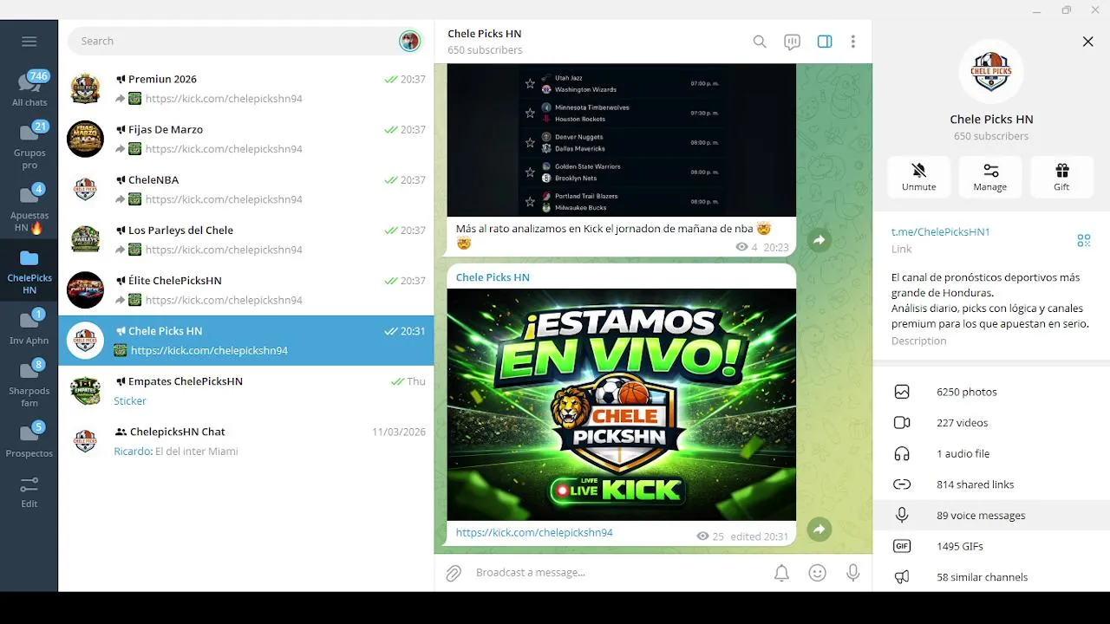Open 814 shared links list
The image size is (1110, 624).
(991, 484)
